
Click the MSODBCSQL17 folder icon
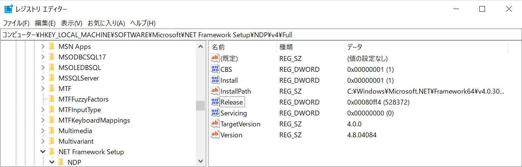pyautogui.click(x=52, y=57)
